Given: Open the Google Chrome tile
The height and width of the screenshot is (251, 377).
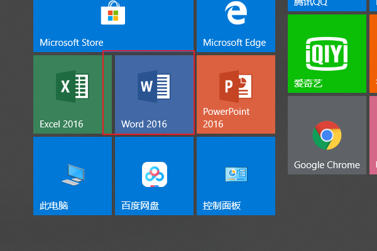Looking at the screenshot, I should [x=327, y=136].
